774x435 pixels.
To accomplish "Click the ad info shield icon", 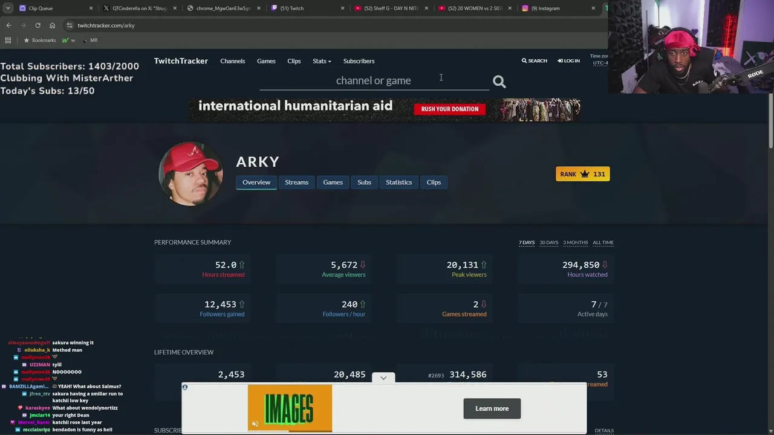I will click(185, 387).
